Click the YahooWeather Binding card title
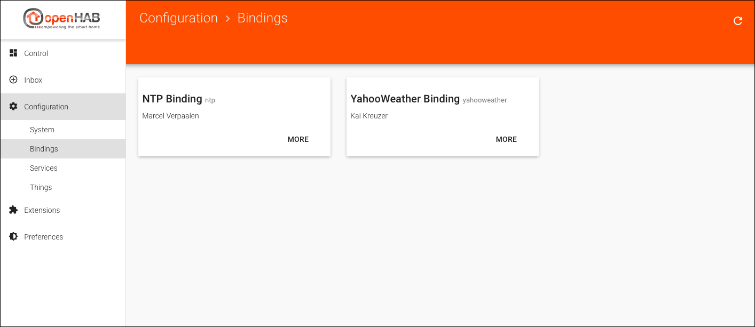The height and width of the screenshot is (327, 755). 405,99
